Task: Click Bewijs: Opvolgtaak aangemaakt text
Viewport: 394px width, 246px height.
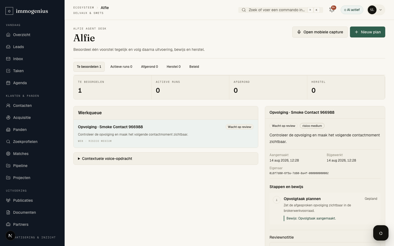Action: 311,218
